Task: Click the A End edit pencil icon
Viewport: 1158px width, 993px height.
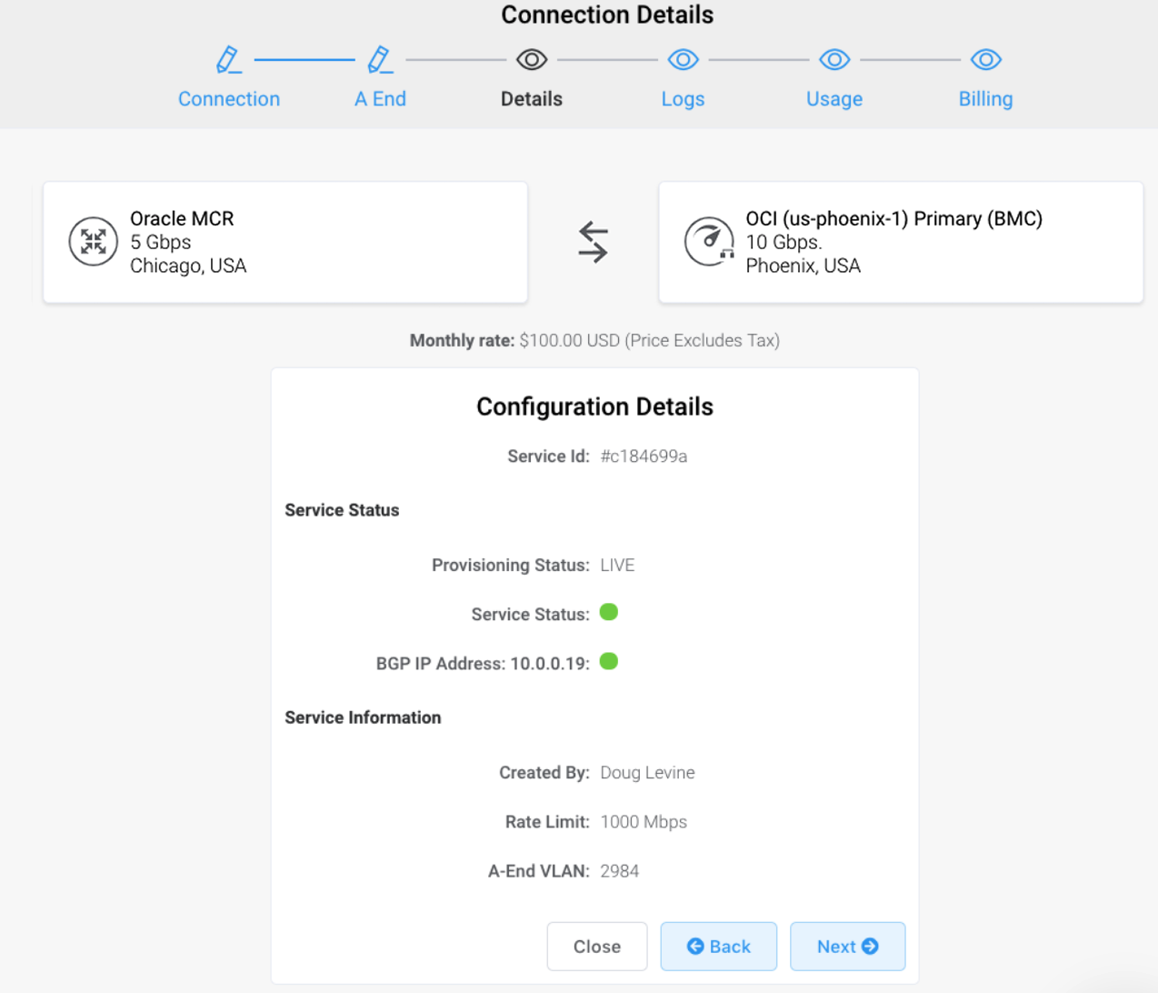Action: point(380,58)
